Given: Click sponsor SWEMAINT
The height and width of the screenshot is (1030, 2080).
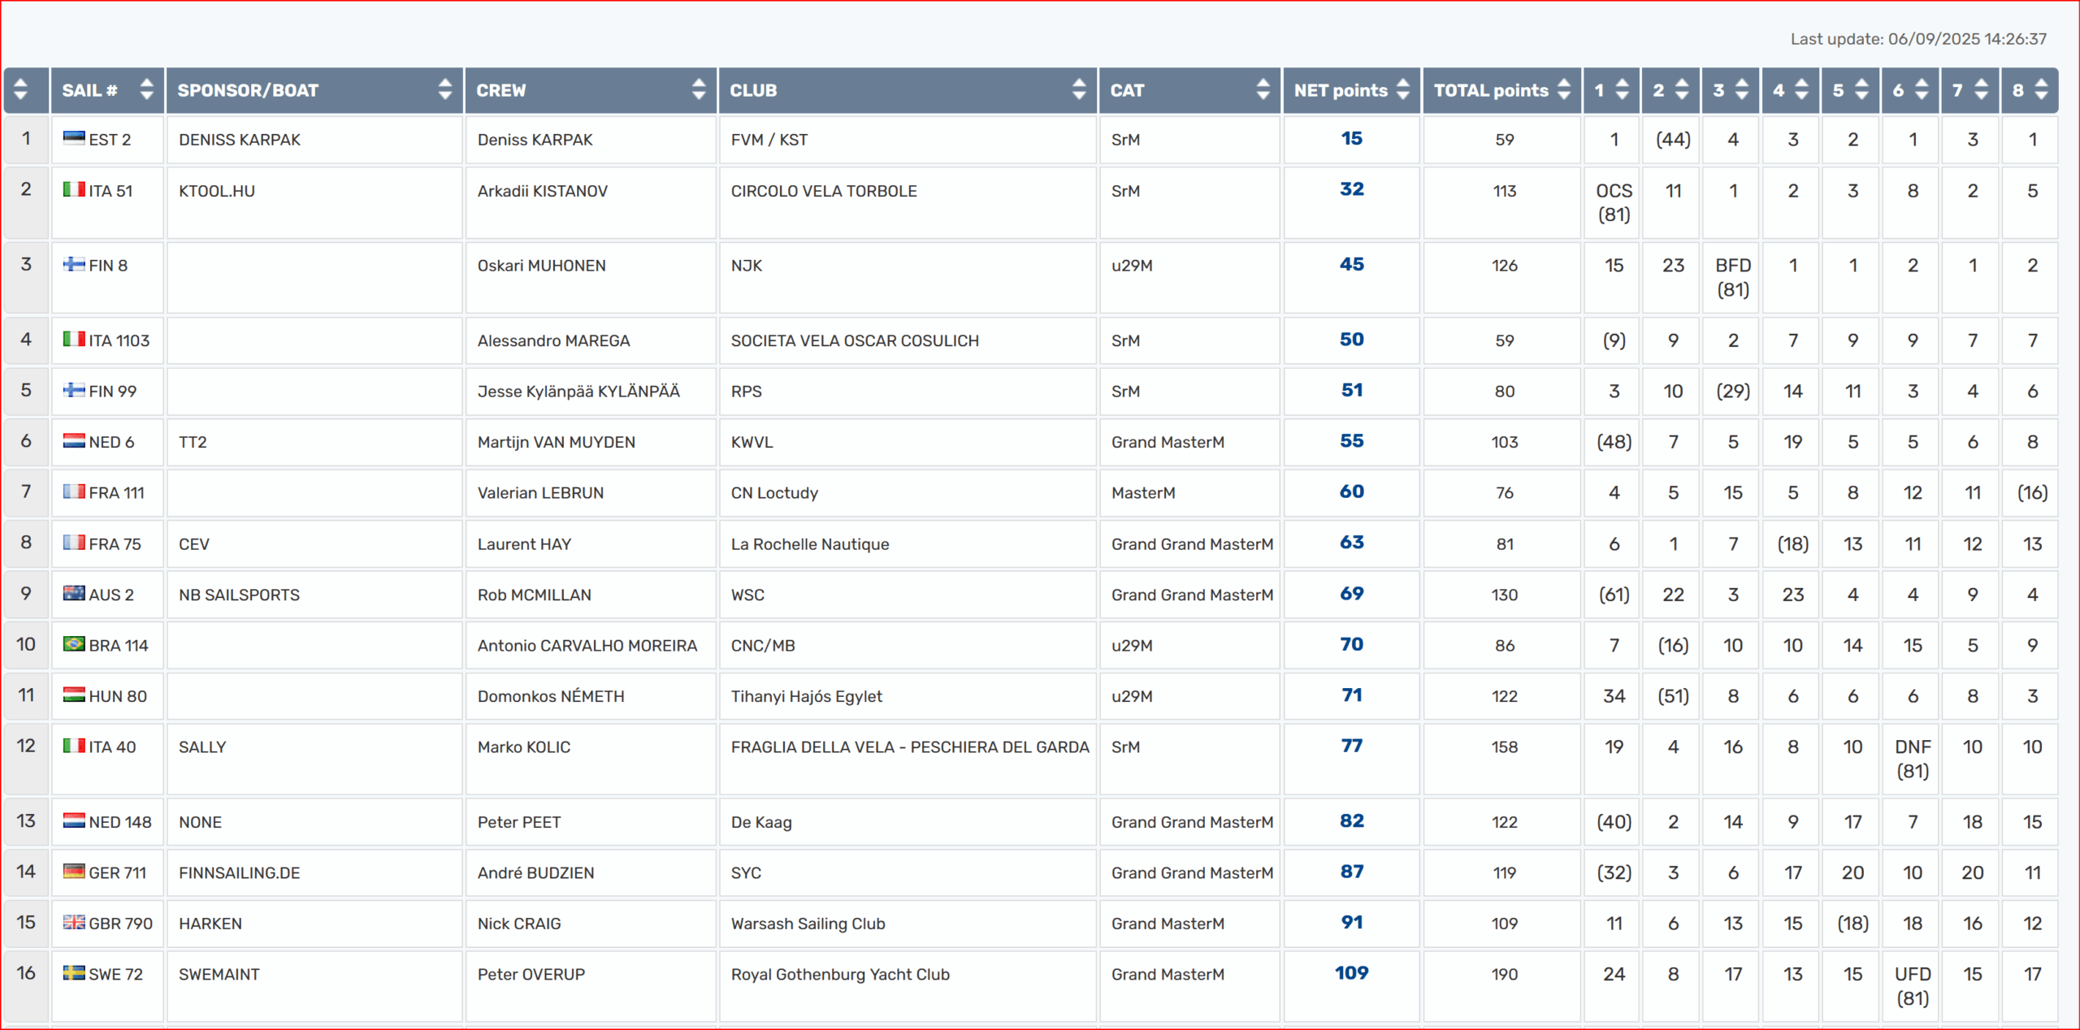Looking at the screenshot, I should (219, 975).
